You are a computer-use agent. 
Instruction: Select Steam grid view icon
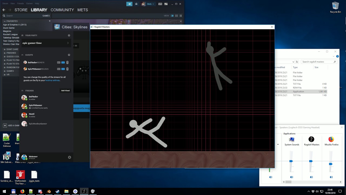tap(181, 16)
